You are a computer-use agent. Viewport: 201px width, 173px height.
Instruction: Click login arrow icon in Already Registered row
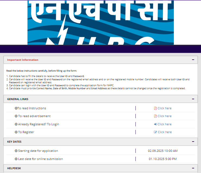coord(155,124)
